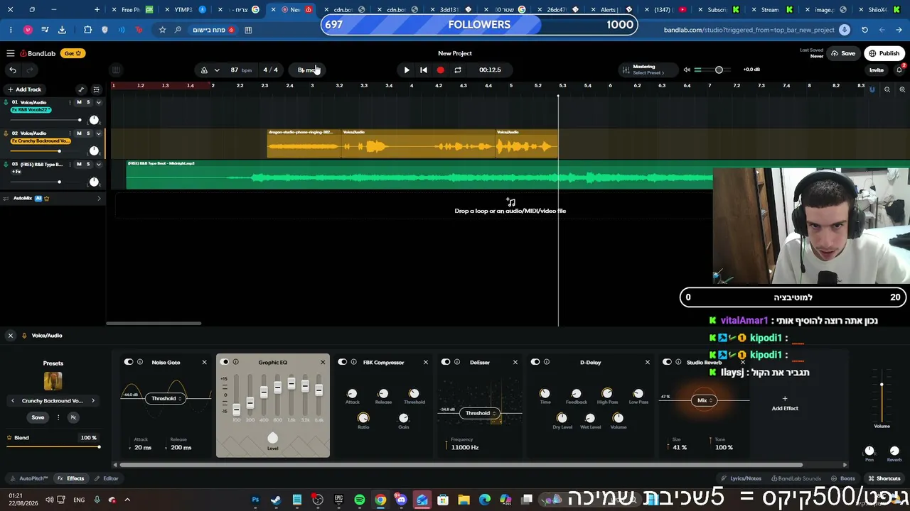This screenshot has width=910, height=511.
Task: Show Graphic EQ info icon
Action: pyautogui.click(x=236, y=362)
